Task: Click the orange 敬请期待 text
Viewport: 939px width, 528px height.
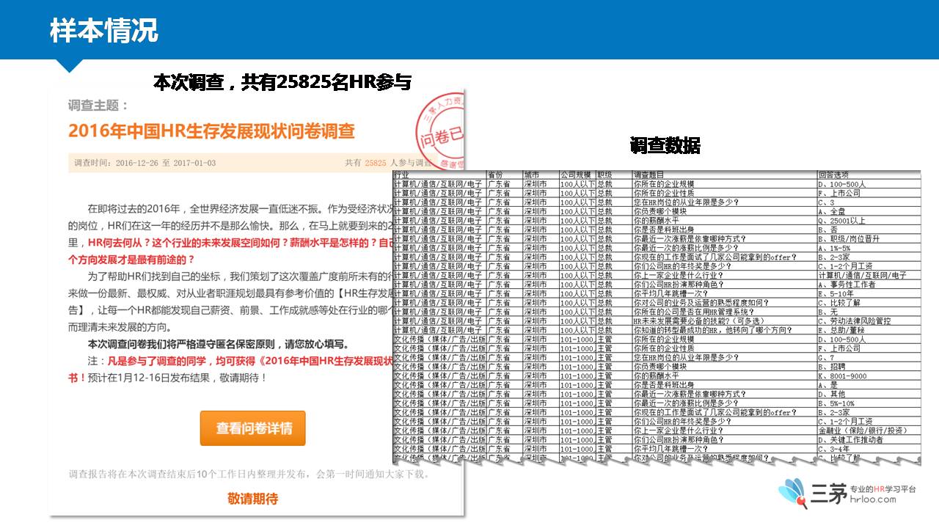Action: tap(252, 499)
